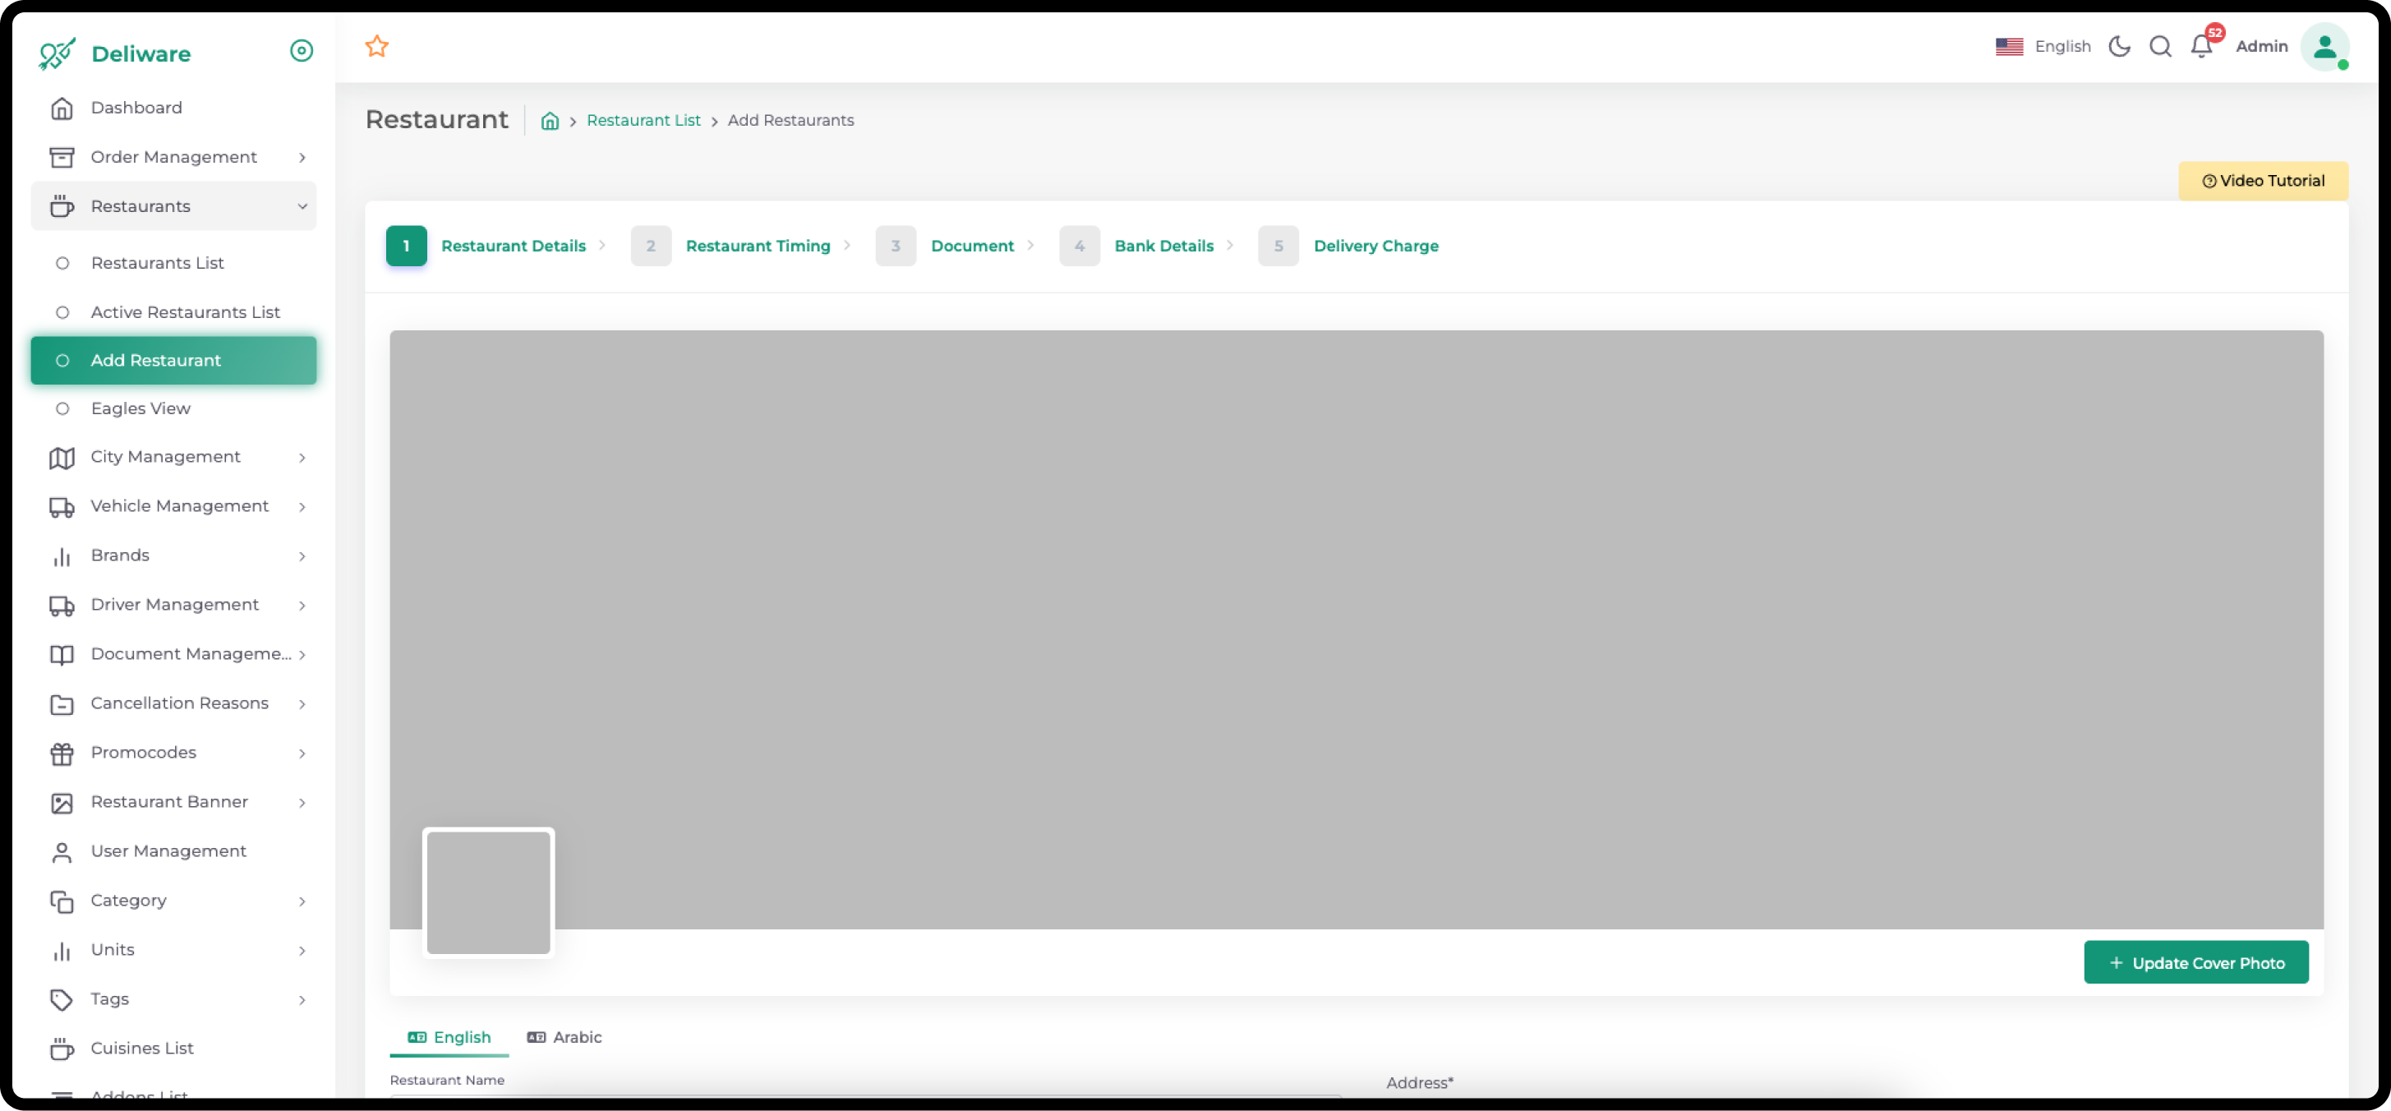The height and width of the screenshot is (1111, 2391).
Task: Click the City Management map icon
Action: tap(62, 458)
